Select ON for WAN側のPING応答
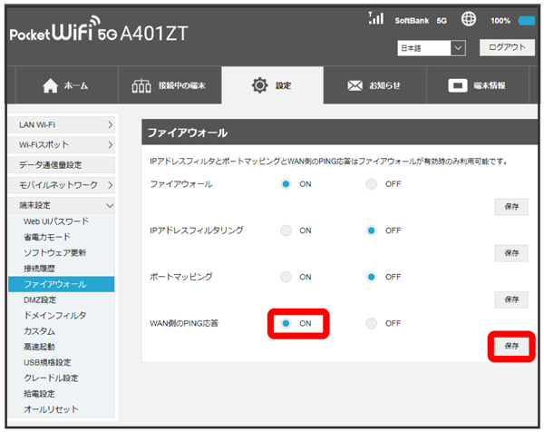Viewport: 544px width, 432px height. click(287, 323)
